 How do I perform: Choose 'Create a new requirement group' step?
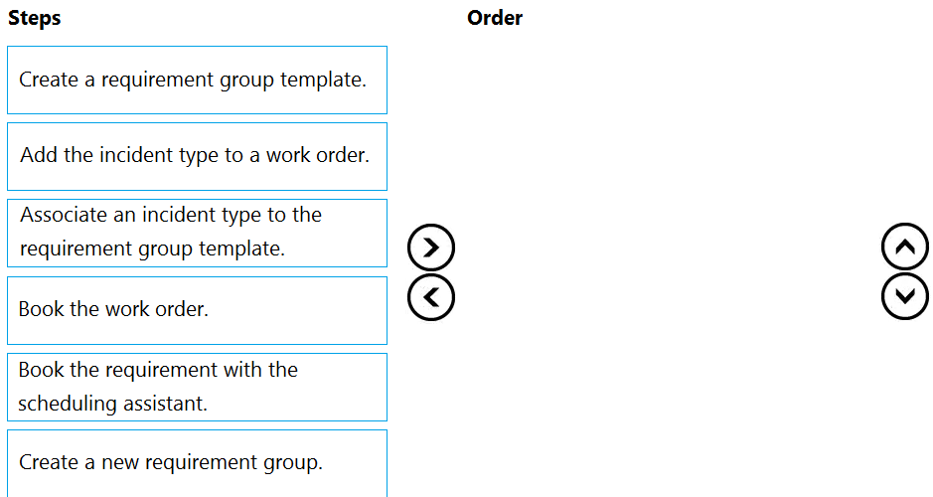point(197,462)
